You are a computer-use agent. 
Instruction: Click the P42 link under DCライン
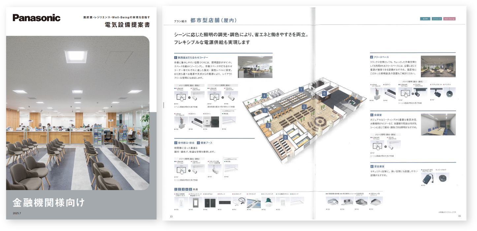pos(205,129)
